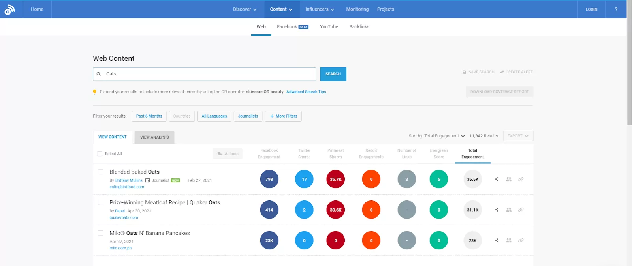Click the Search button
This screenshot has width=632, height=266.
click(x=333, y=74)
